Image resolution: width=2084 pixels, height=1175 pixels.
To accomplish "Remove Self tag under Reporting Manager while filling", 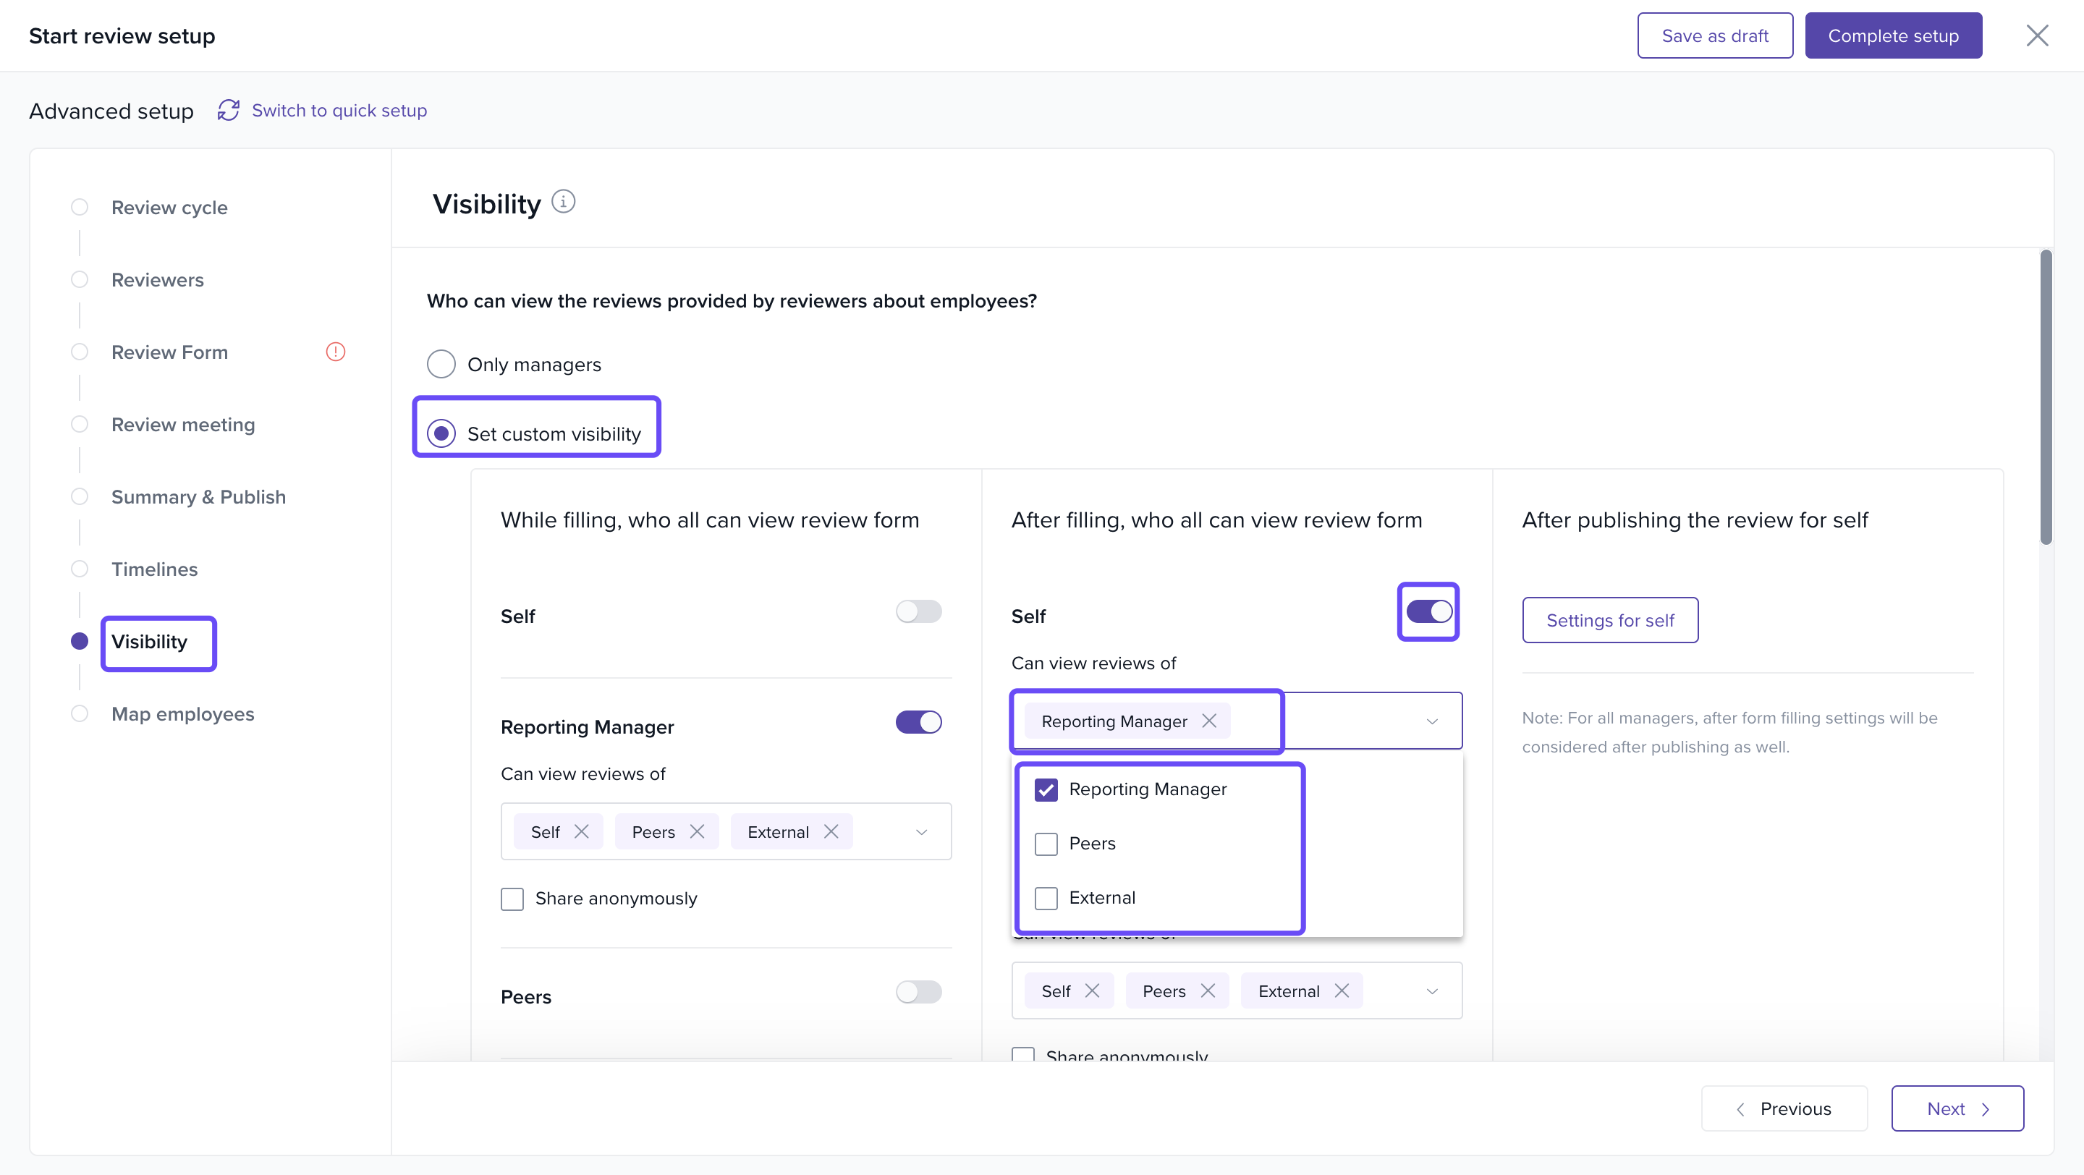I will 581,831.
